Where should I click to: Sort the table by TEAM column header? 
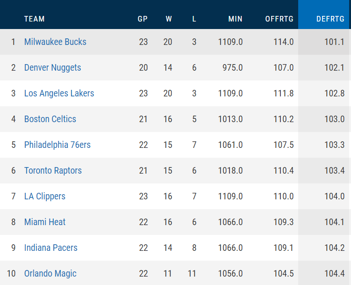coord(34,19)
